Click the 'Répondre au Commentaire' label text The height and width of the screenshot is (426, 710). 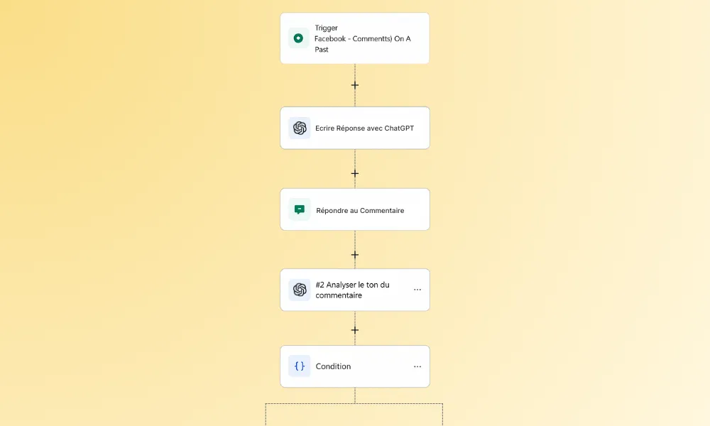360,210
